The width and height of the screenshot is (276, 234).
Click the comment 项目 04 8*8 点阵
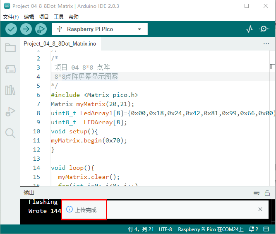tap(82, 68)
